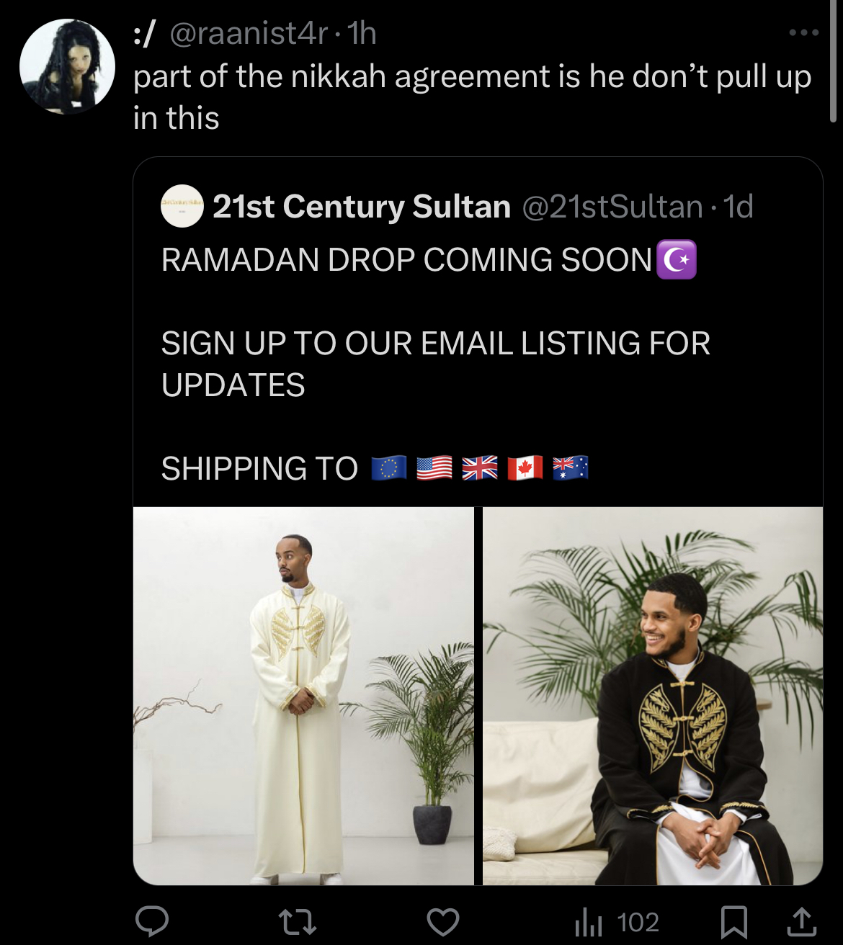
Task: Tap the retweet arrows icon
Action: pyautogui.click(x=298, y=921)
